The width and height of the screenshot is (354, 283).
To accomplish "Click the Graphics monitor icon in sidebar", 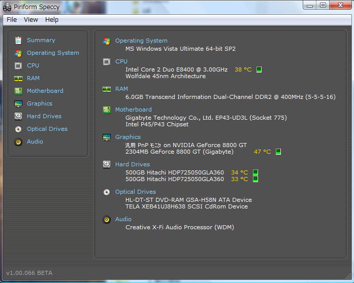I will point(18,104).
